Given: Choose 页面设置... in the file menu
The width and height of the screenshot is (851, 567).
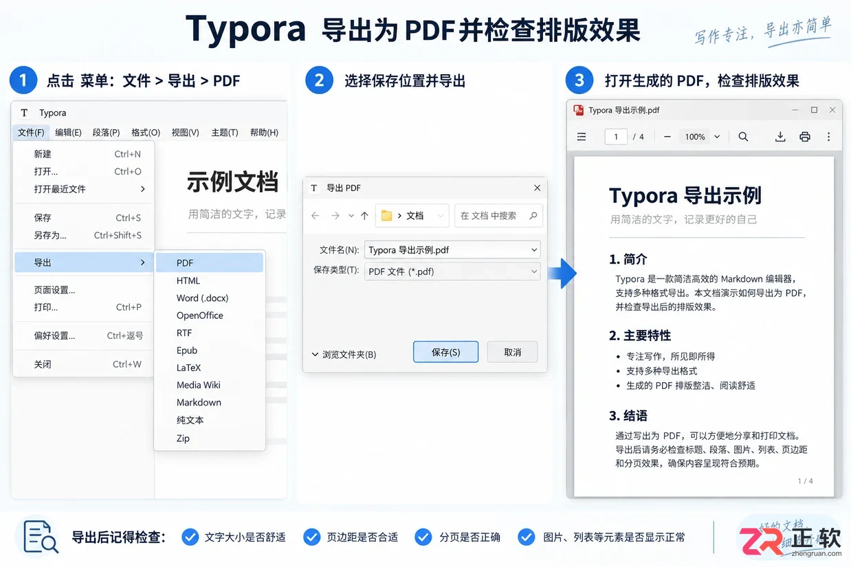Looking at the screenshot, I should click(x=84, y=290).
